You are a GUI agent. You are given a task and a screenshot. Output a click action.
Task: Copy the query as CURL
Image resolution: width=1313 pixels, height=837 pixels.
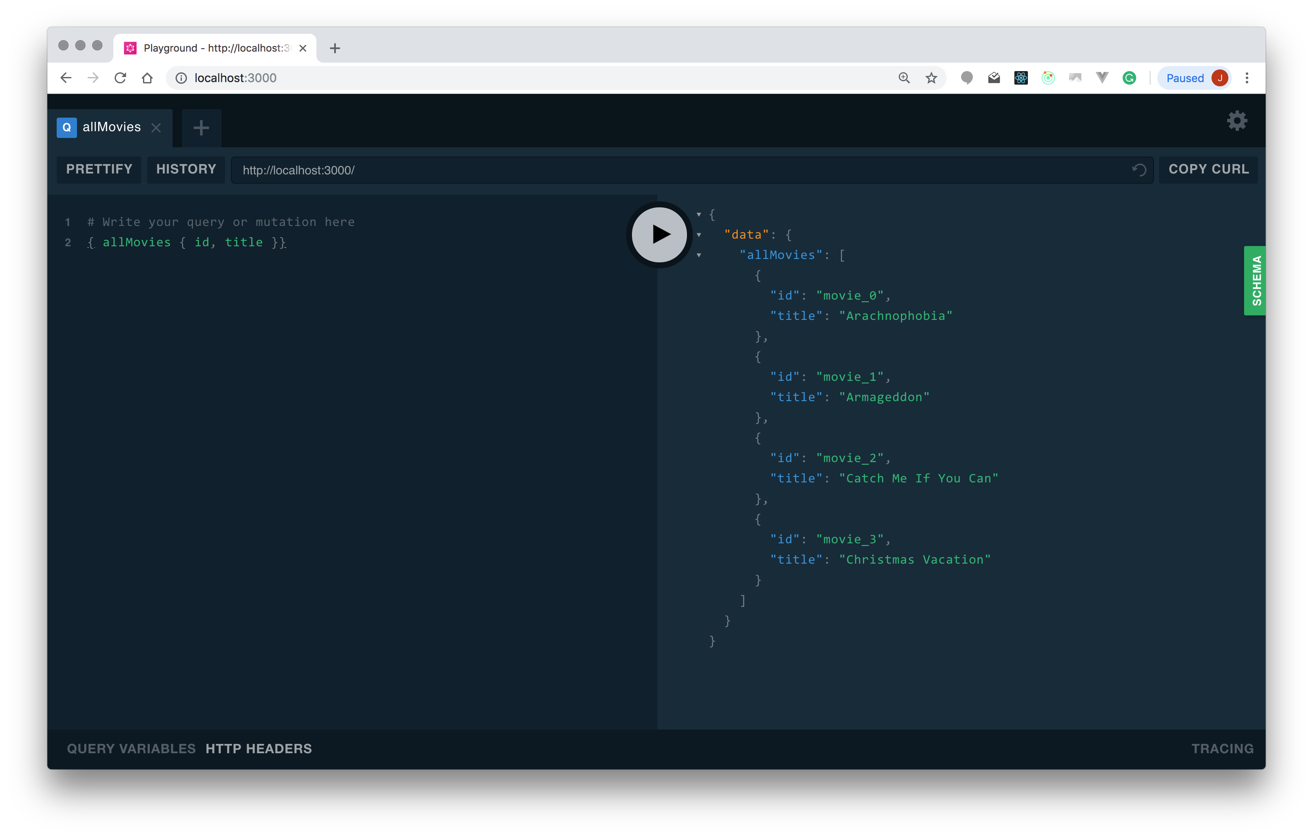(x=1209, y=169)
